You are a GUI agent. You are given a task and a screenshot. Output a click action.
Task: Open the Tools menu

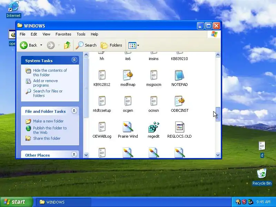click(81, 34)
